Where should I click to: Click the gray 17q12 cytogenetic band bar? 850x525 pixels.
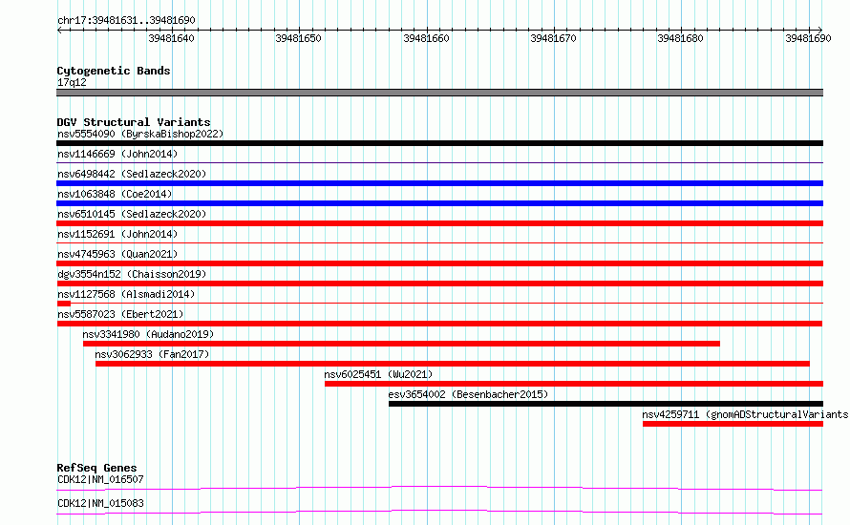(x=439, y=93)
